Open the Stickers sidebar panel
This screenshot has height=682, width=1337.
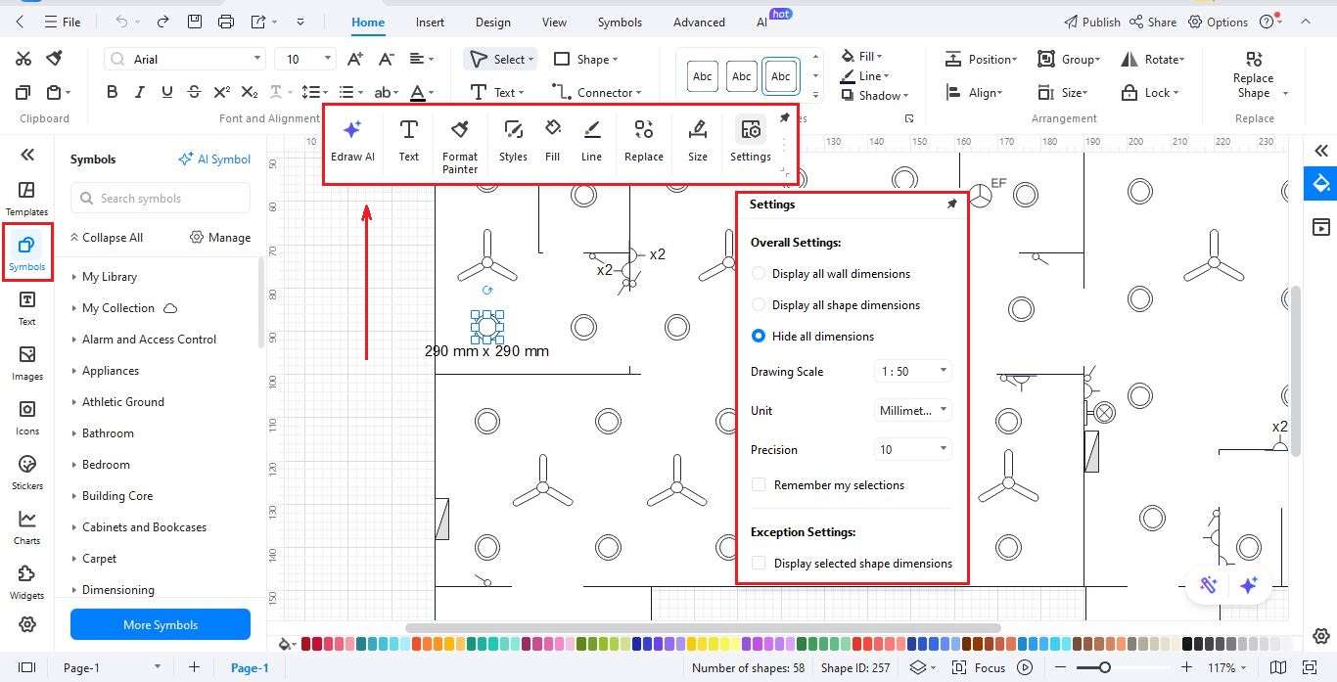point(26,472)
